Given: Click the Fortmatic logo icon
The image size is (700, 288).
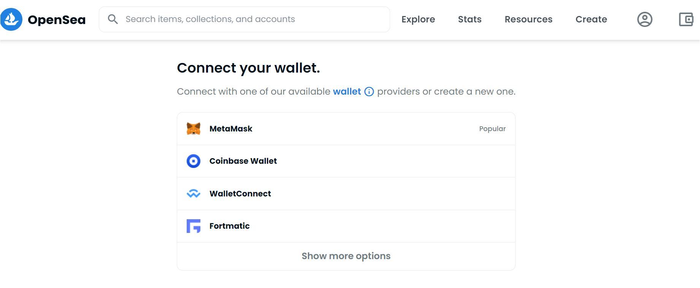Looking at the screenshot, I should point(194,226).
